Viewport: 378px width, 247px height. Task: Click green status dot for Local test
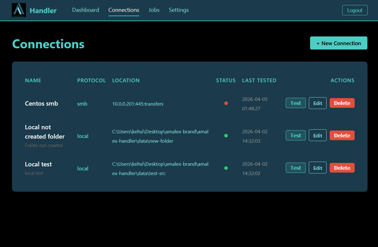pos(226,168)
